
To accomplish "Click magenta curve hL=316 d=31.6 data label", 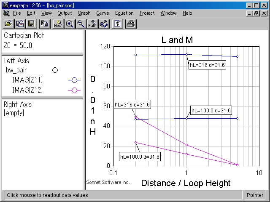I will (x=132, y=104).
